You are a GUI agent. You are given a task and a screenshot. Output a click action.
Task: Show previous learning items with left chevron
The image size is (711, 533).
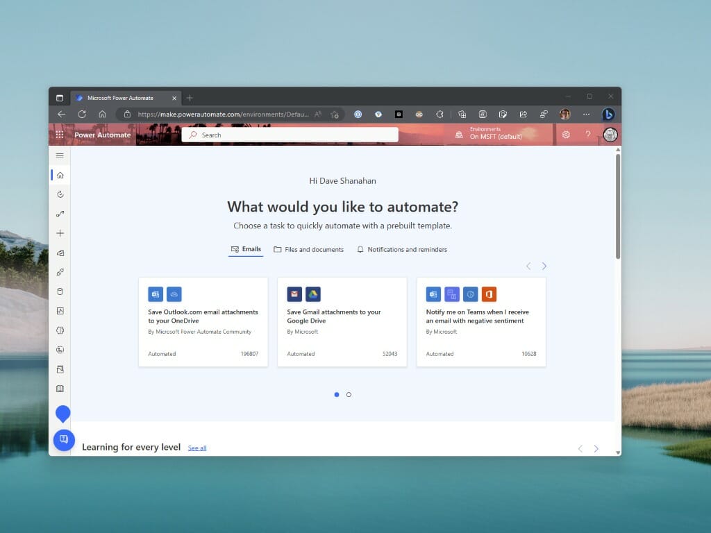pos(580,449)
